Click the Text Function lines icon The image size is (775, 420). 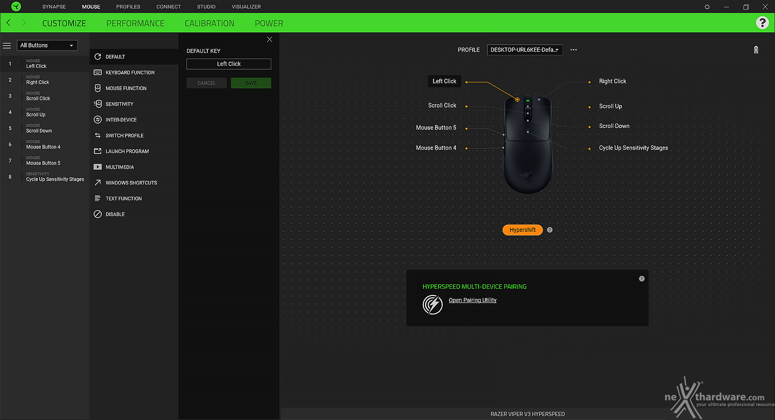pyautogui.click(x=97, y=199)
